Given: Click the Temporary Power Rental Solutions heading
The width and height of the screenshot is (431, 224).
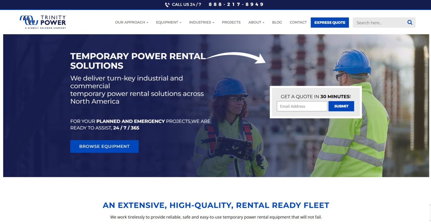Looking at the screenshot, I should coord(137,61).
